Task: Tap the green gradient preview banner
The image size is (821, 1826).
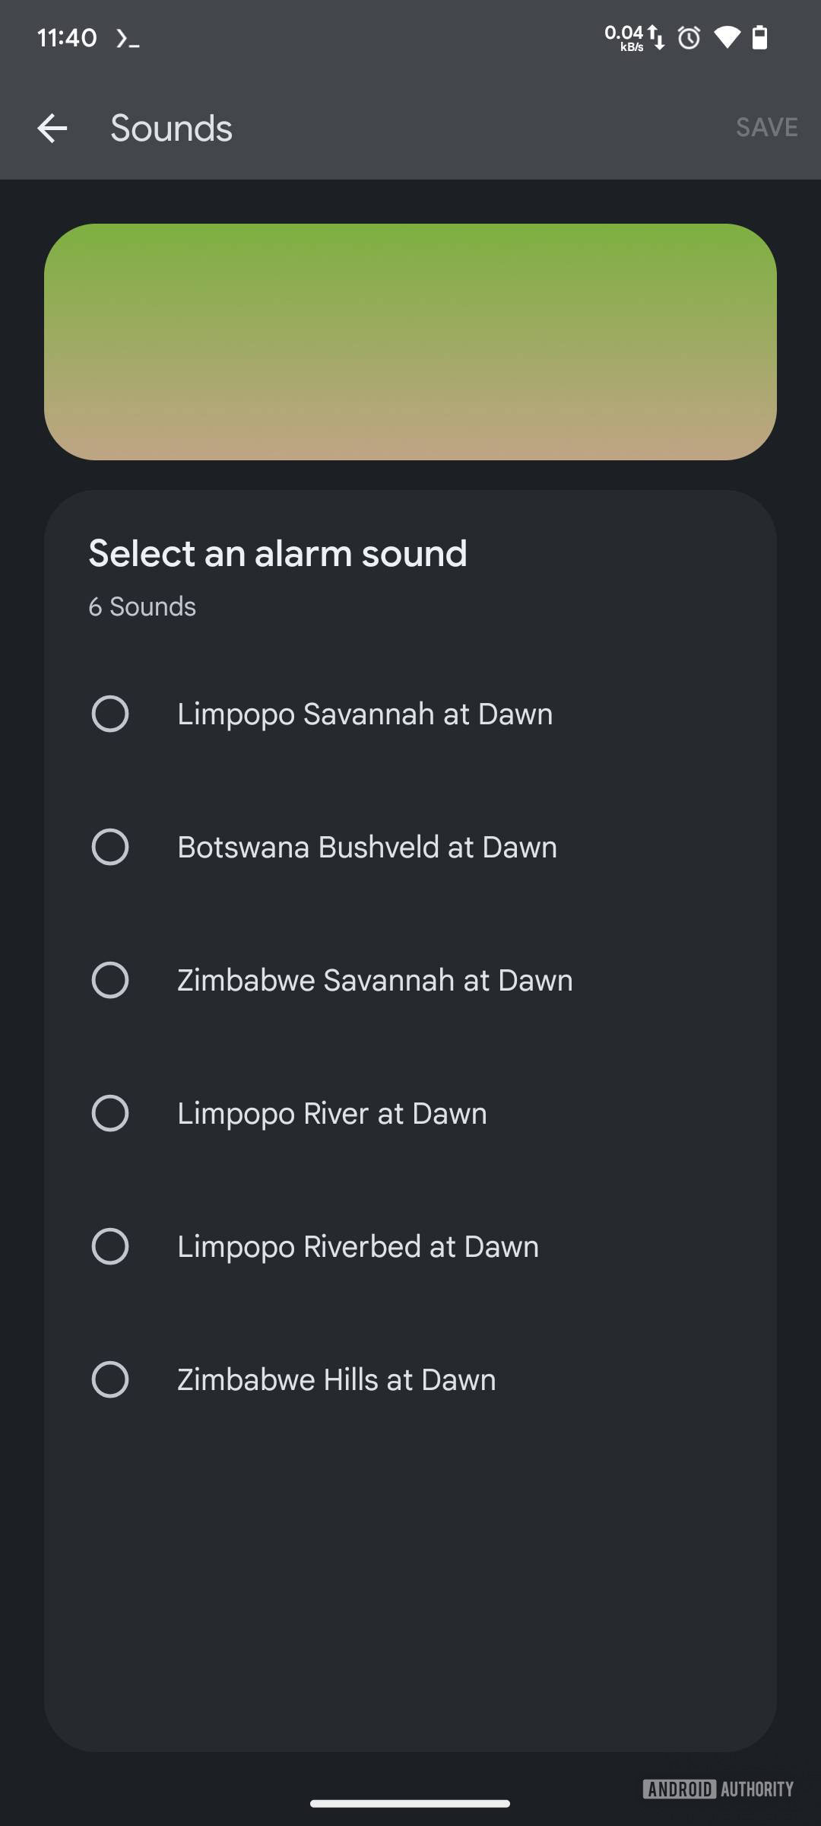Action: click(410, 342)
